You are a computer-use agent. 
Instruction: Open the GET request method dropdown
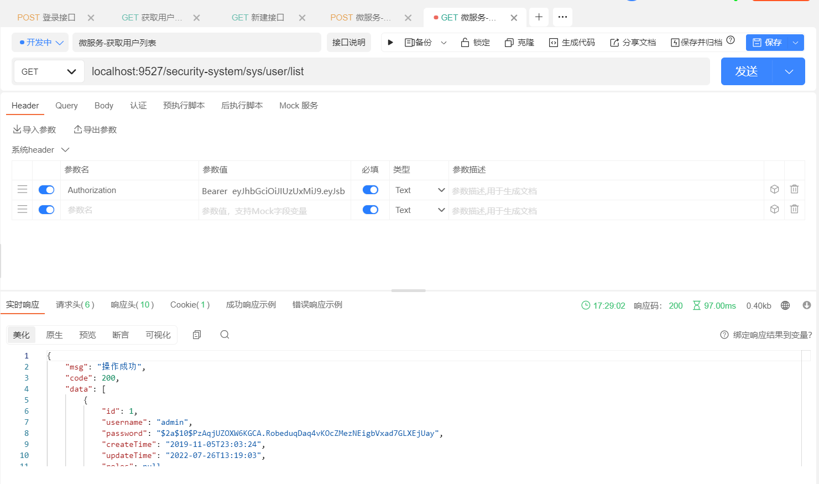coord(49,71)
